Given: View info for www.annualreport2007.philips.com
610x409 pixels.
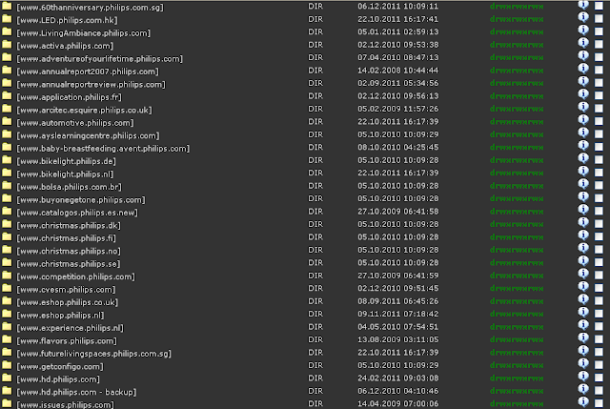Looking at the screenshot, I should [582, 69].
